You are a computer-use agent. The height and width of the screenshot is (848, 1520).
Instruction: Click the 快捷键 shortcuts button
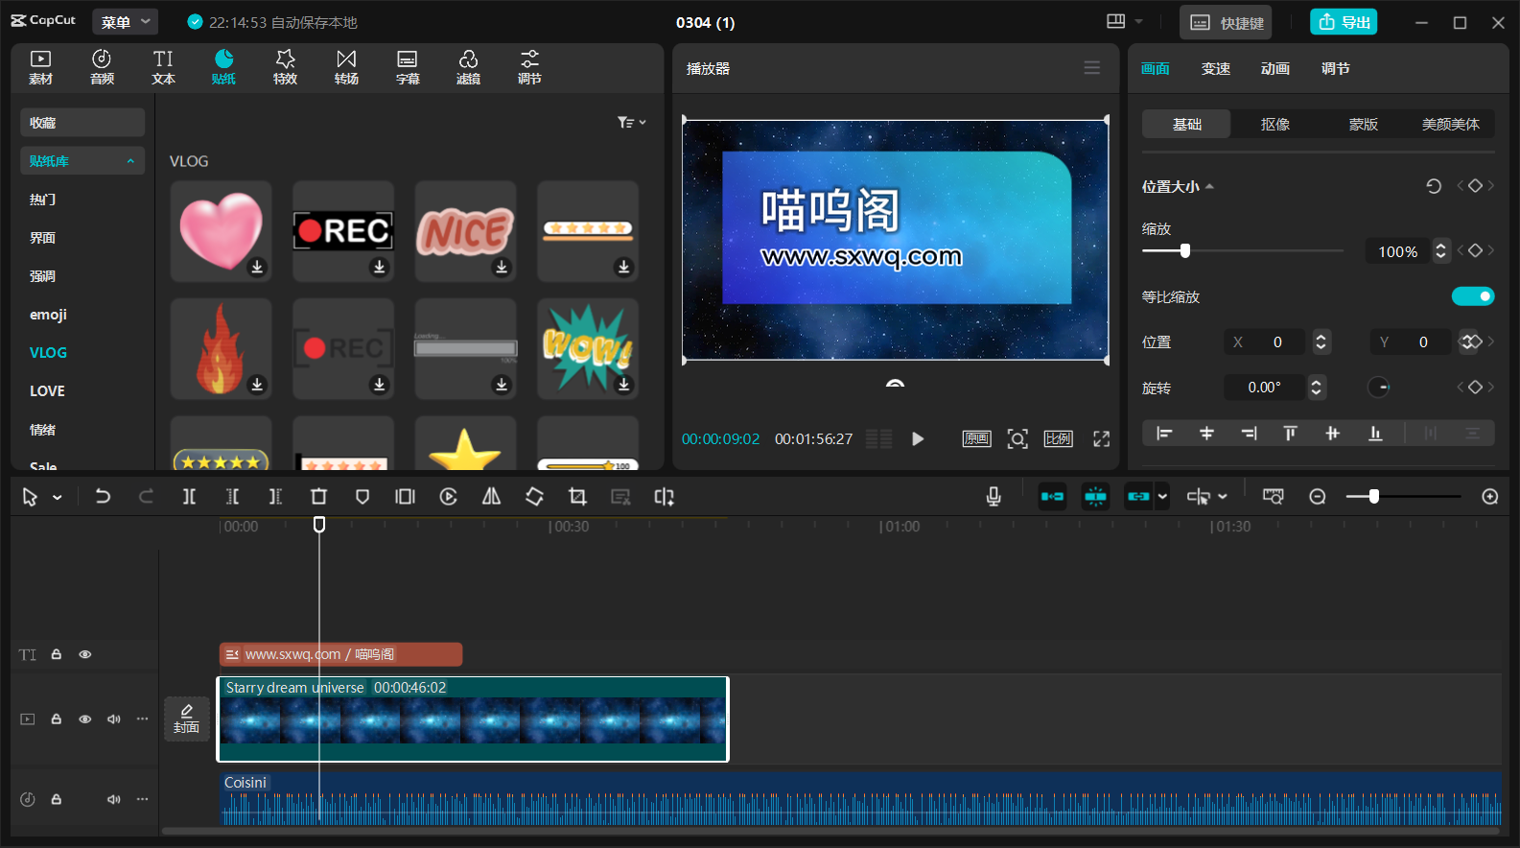pos(1227,22)
